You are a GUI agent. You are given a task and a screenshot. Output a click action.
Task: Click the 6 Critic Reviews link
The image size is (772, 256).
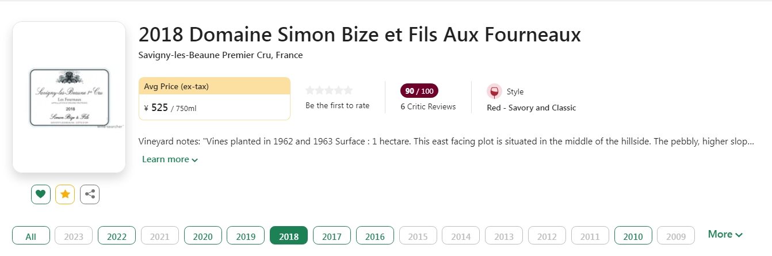tap(428, 106)
